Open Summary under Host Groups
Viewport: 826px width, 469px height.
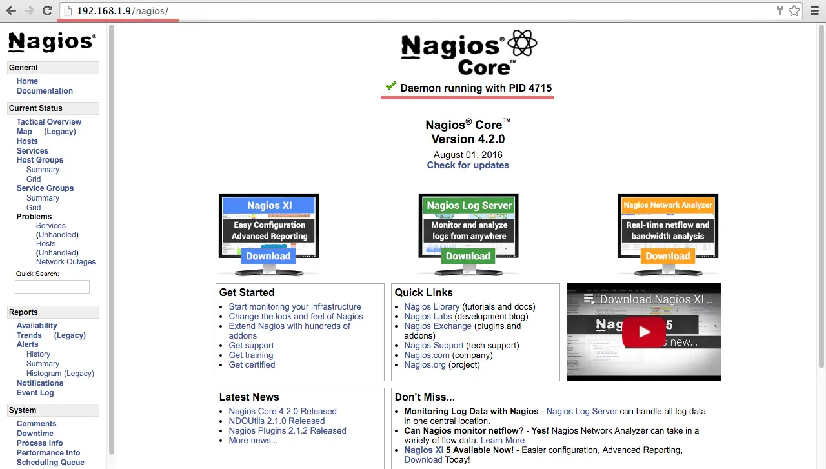[x=43, y=170]
